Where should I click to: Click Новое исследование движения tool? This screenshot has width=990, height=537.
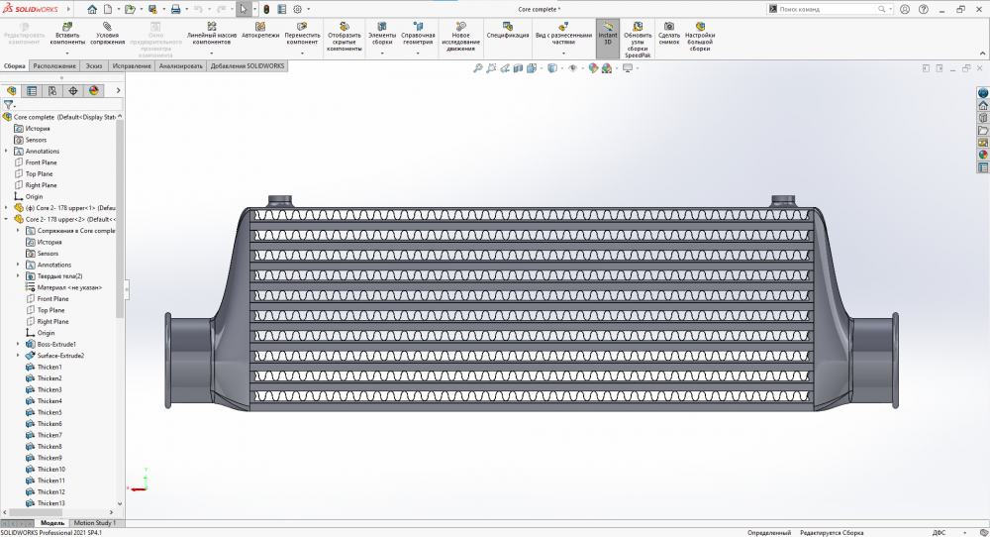[x=461, y=38]
